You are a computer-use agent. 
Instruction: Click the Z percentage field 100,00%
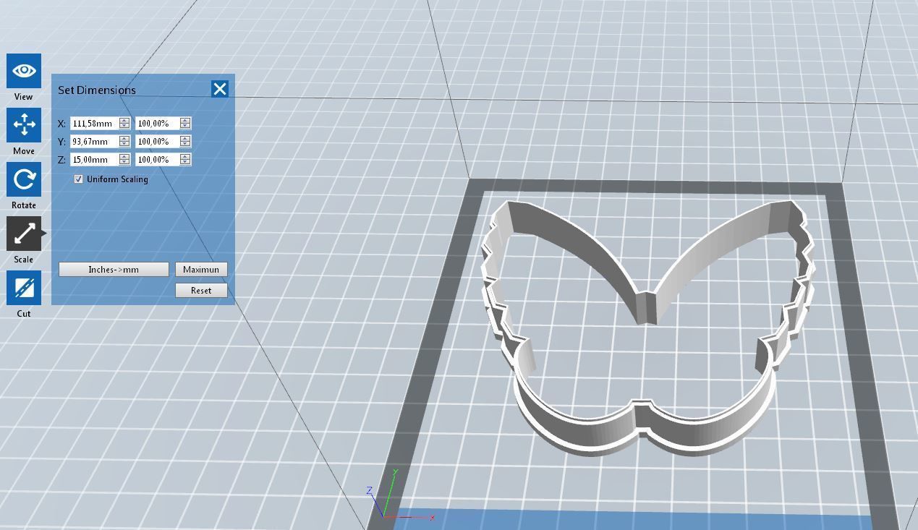coord(157,159)
